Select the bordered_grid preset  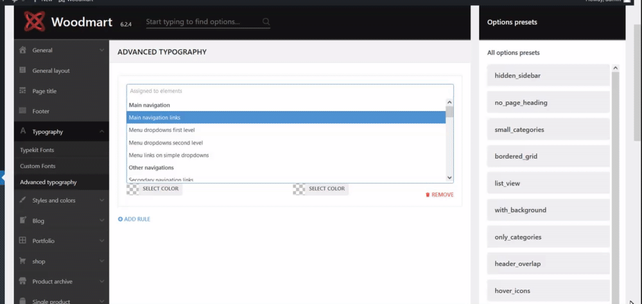click(x=548, y=156)
